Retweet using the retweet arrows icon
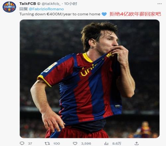Screen dimensions: 166x146 [x=47, y=143]
